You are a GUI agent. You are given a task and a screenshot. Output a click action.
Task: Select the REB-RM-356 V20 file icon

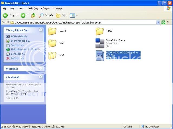[x=100, y=55]
